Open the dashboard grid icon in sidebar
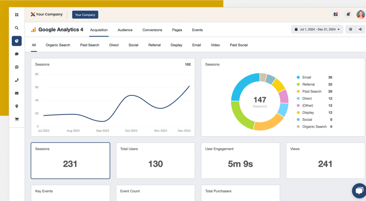The width and height of the screenshot is (366, 201). pos(16,15)
